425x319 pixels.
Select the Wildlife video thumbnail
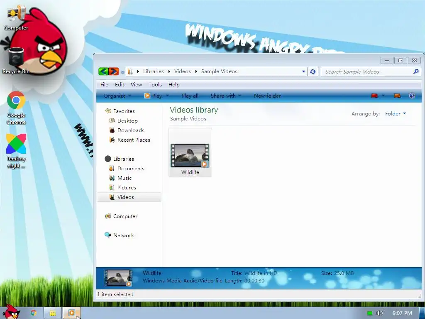coord(190,152)
